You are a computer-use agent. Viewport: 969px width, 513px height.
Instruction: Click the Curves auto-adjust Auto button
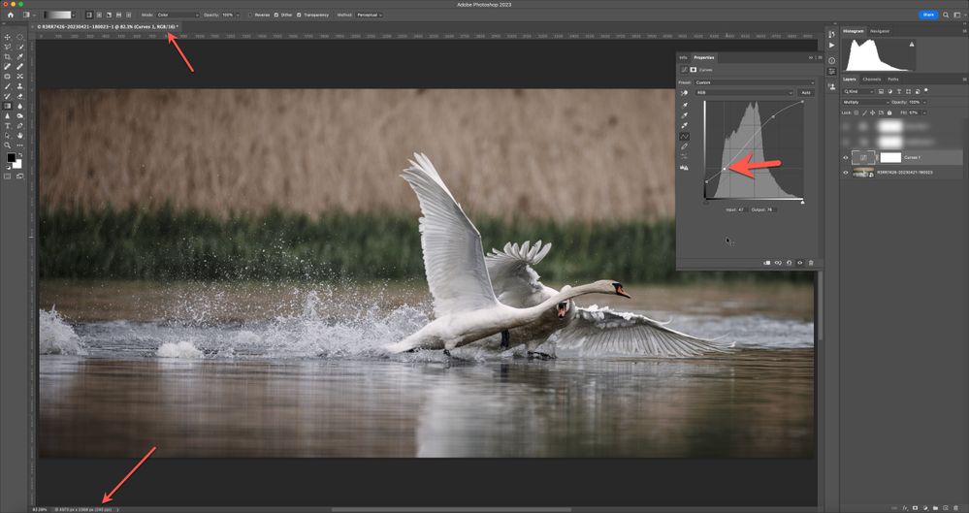tap(805, 92)
